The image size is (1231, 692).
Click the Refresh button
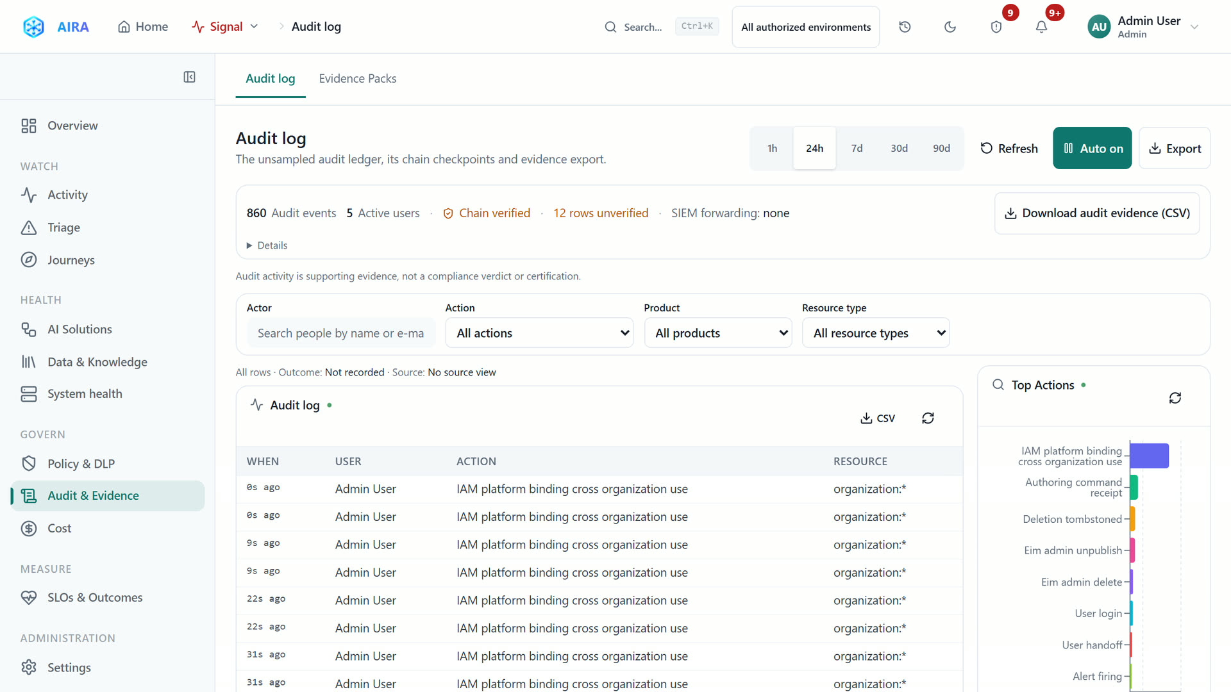coord(1009,149)
